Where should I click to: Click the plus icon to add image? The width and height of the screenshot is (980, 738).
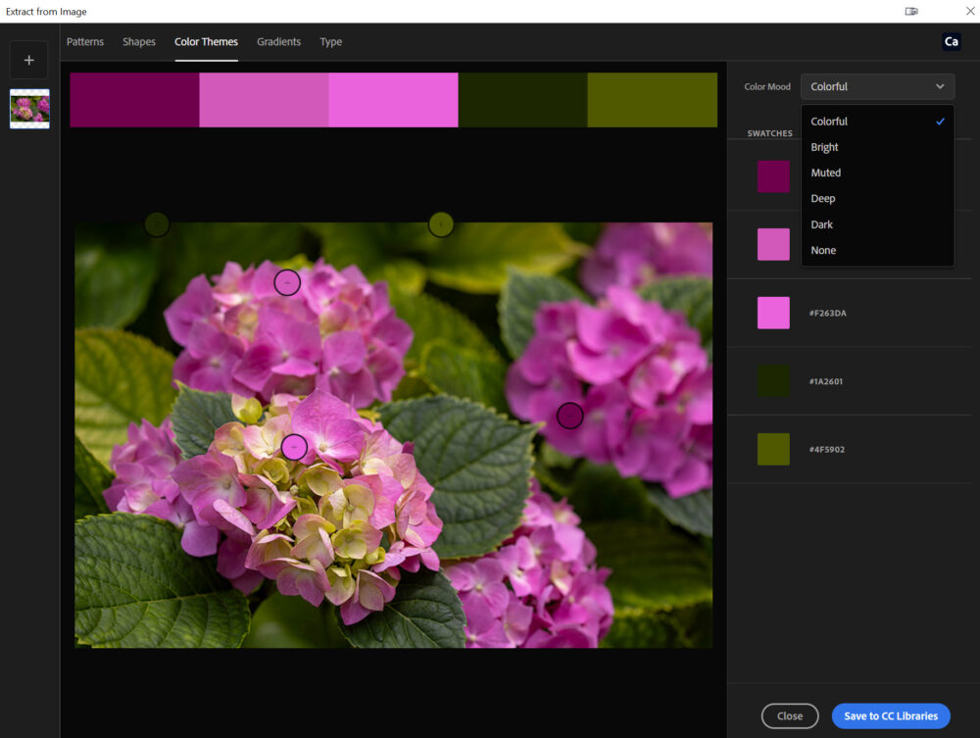28,60
